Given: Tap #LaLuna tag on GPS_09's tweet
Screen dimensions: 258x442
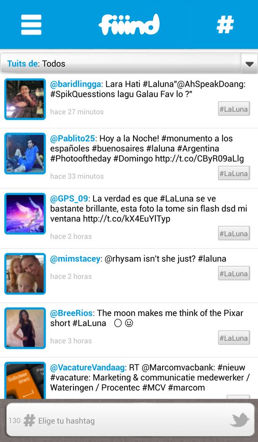Looking at the screenshot, I should pyautogui.click(x=234, y=233).
